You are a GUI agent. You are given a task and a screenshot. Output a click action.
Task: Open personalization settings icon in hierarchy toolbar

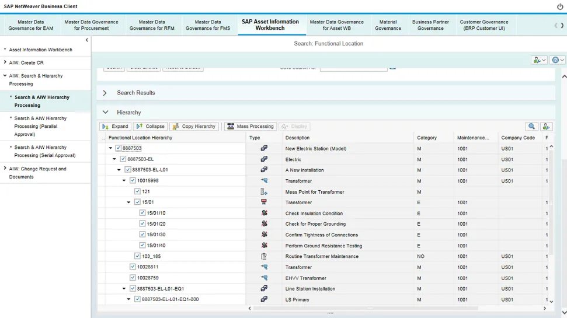click(x=546, y=127)
